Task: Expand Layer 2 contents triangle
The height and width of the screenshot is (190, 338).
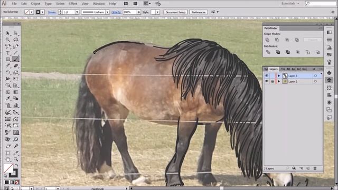Action: tap(279, 81)
